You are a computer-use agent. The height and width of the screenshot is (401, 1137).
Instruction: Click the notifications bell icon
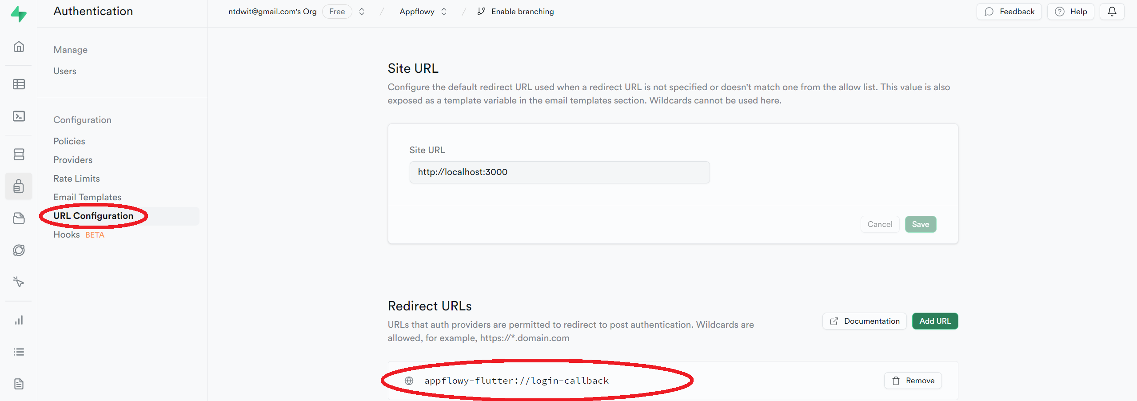1112,12
